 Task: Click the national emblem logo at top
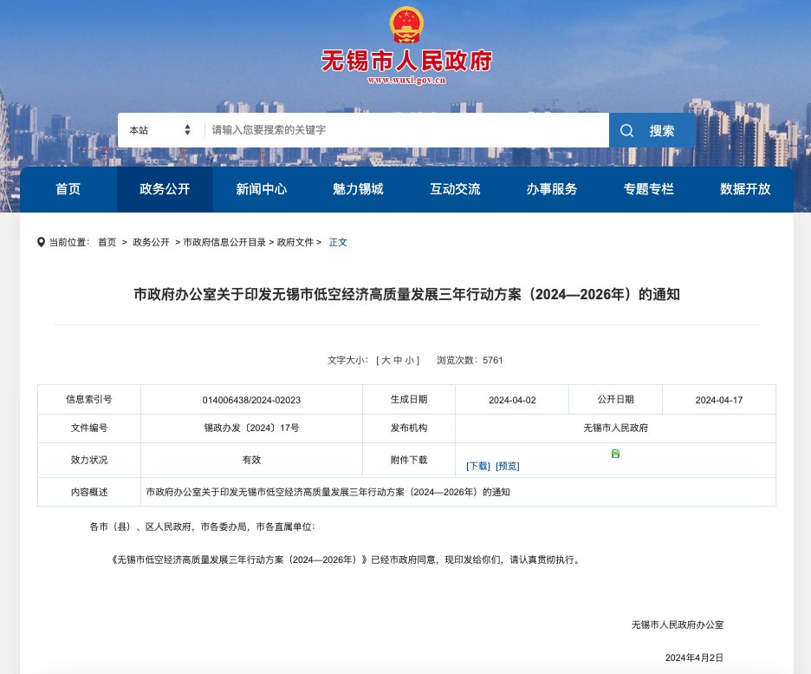[x=405, y=25]
